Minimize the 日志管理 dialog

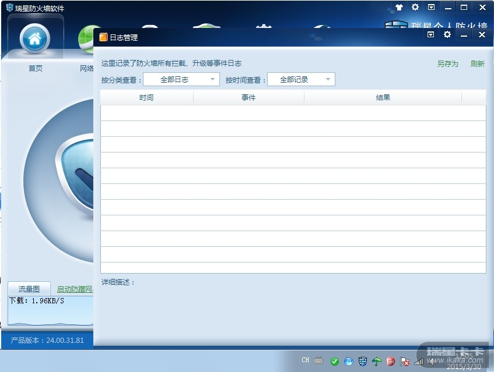tap(464, 35)
